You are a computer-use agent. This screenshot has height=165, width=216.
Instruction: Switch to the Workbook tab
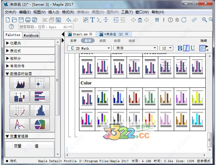[31, 35]
